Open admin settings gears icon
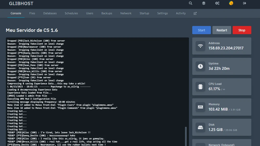Screen dimensions: 260x146 pyautogui.click(x=217, y=3)
